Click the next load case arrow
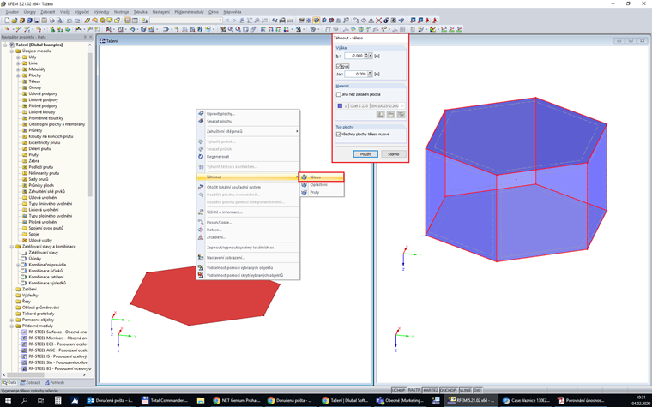The height and width of the screenshot is (407, 652). 234,21
